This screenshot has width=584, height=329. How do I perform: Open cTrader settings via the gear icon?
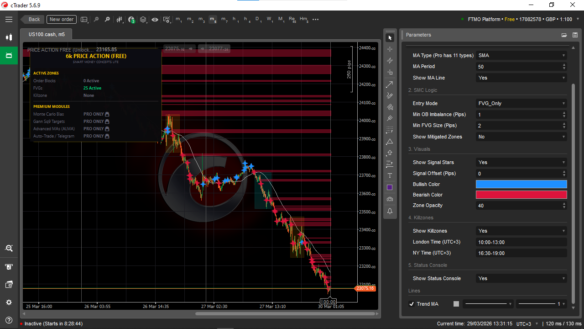(9, 302)
